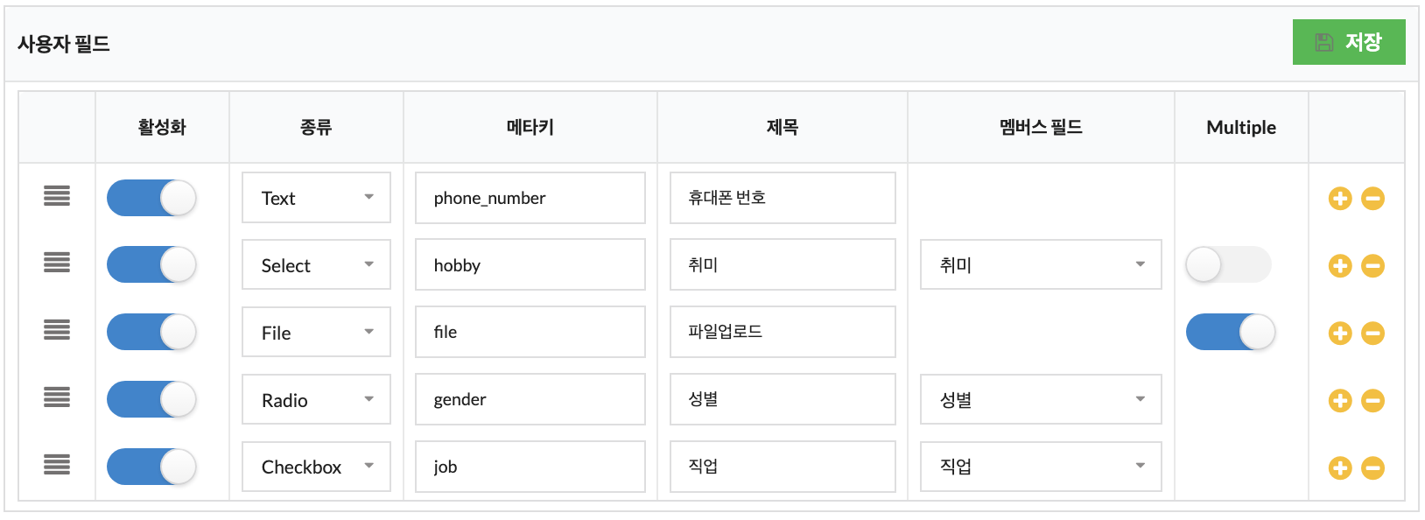Image resolution: width=1425 pixels, height=520 pixels.
Task: Click the minus icon on job row
Action: pos(1373,468)
